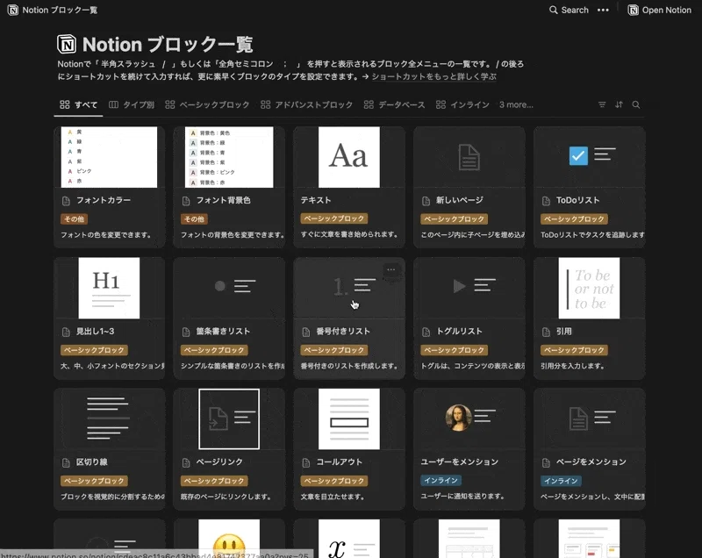Open the フォントカラー page title

click(104, 200)
